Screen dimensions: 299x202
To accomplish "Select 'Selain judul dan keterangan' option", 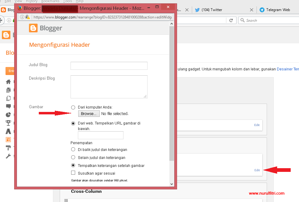I will tap(73, 157).
